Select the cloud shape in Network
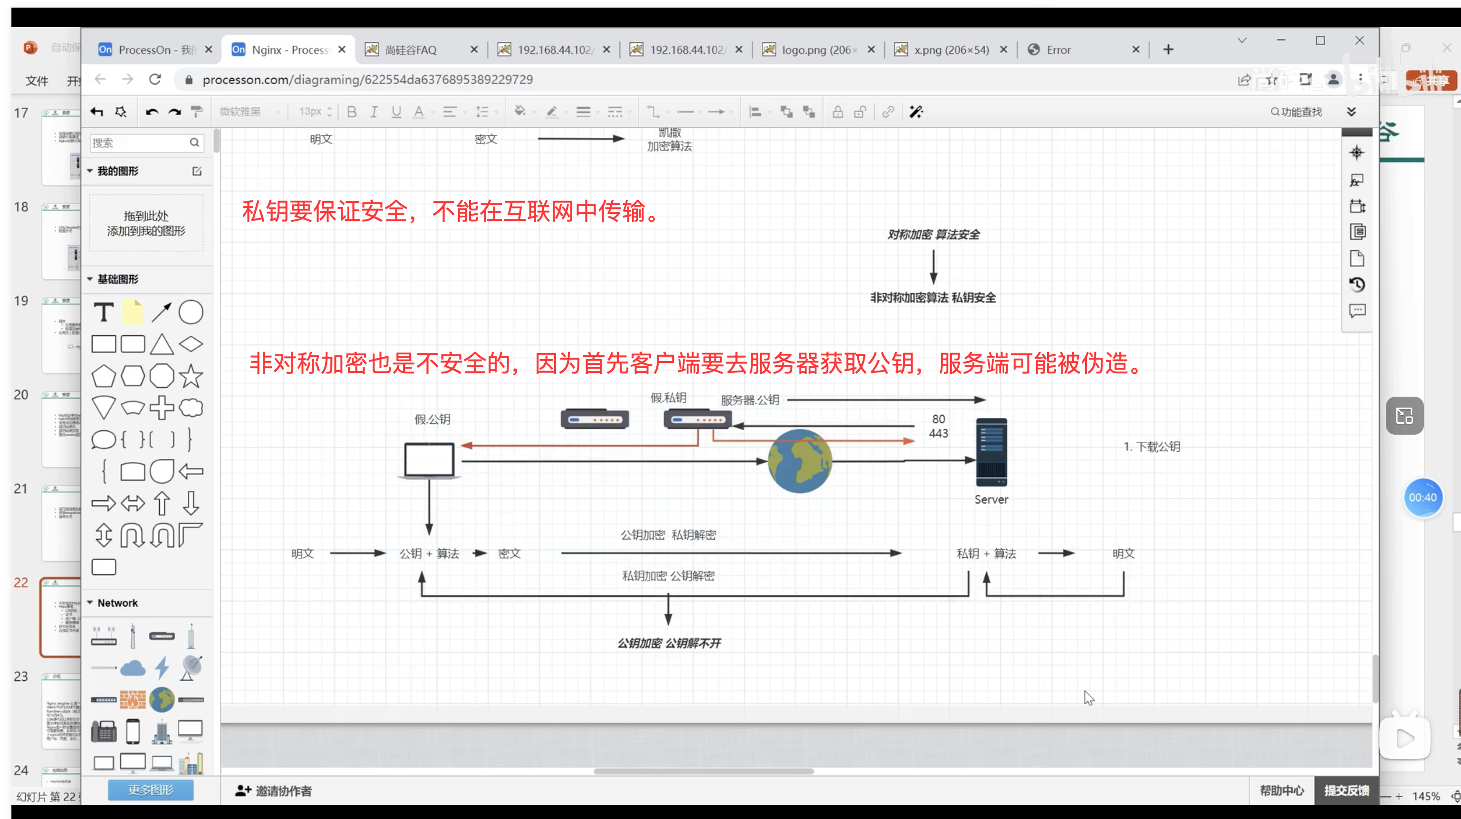The height and width of the screenshot is (819, 1461). point(133,668)
